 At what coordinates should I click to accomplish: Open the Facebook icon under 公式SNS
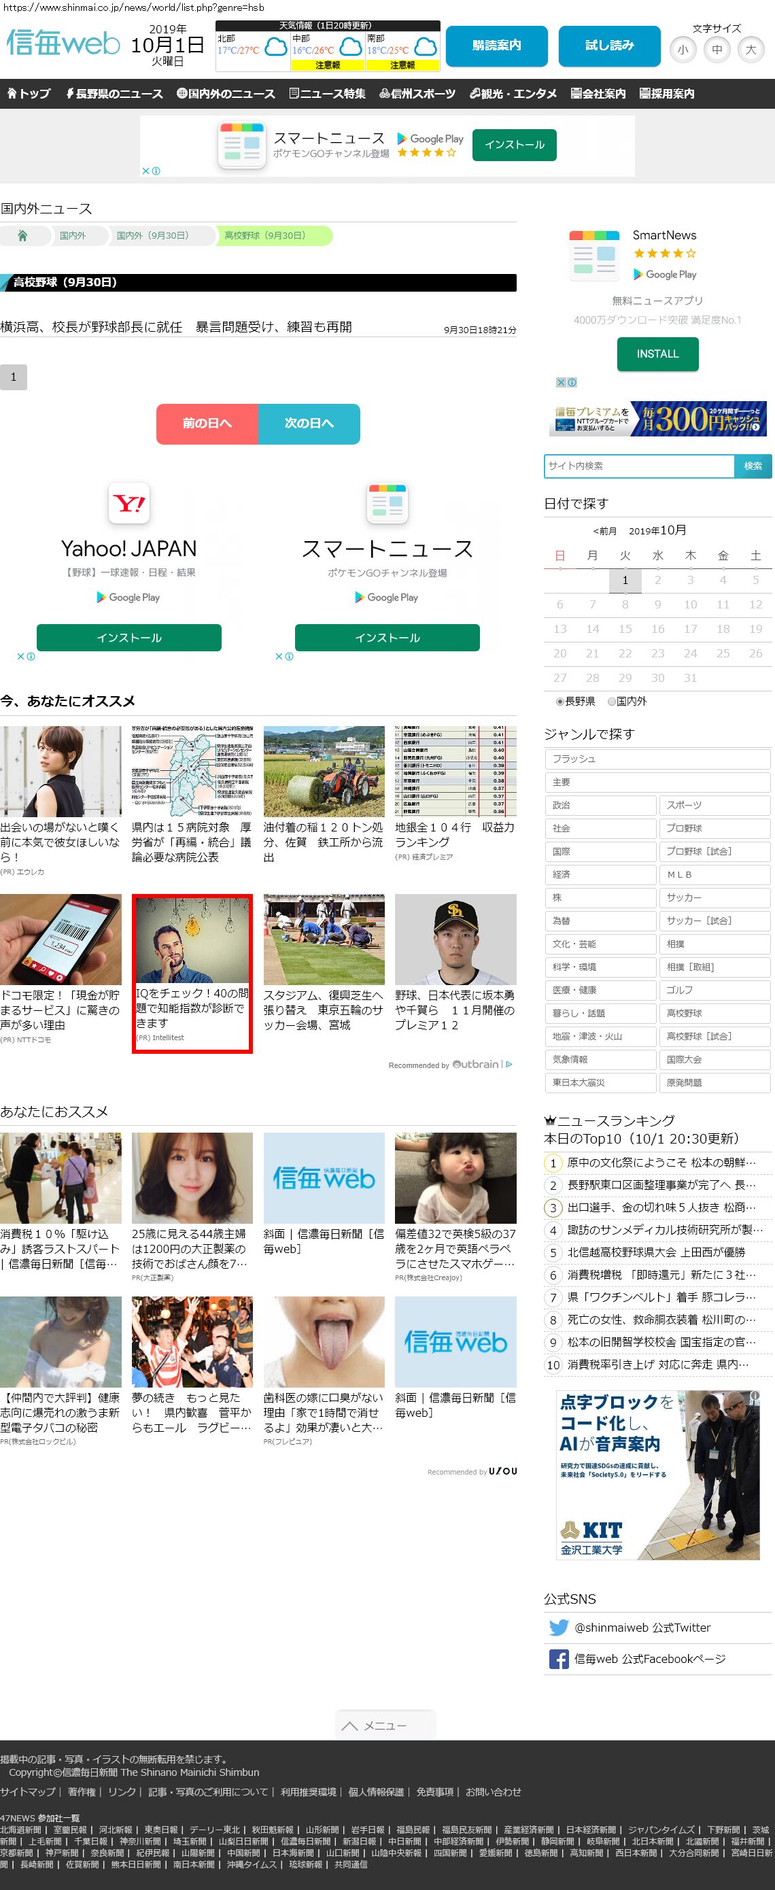[559, 1659]
